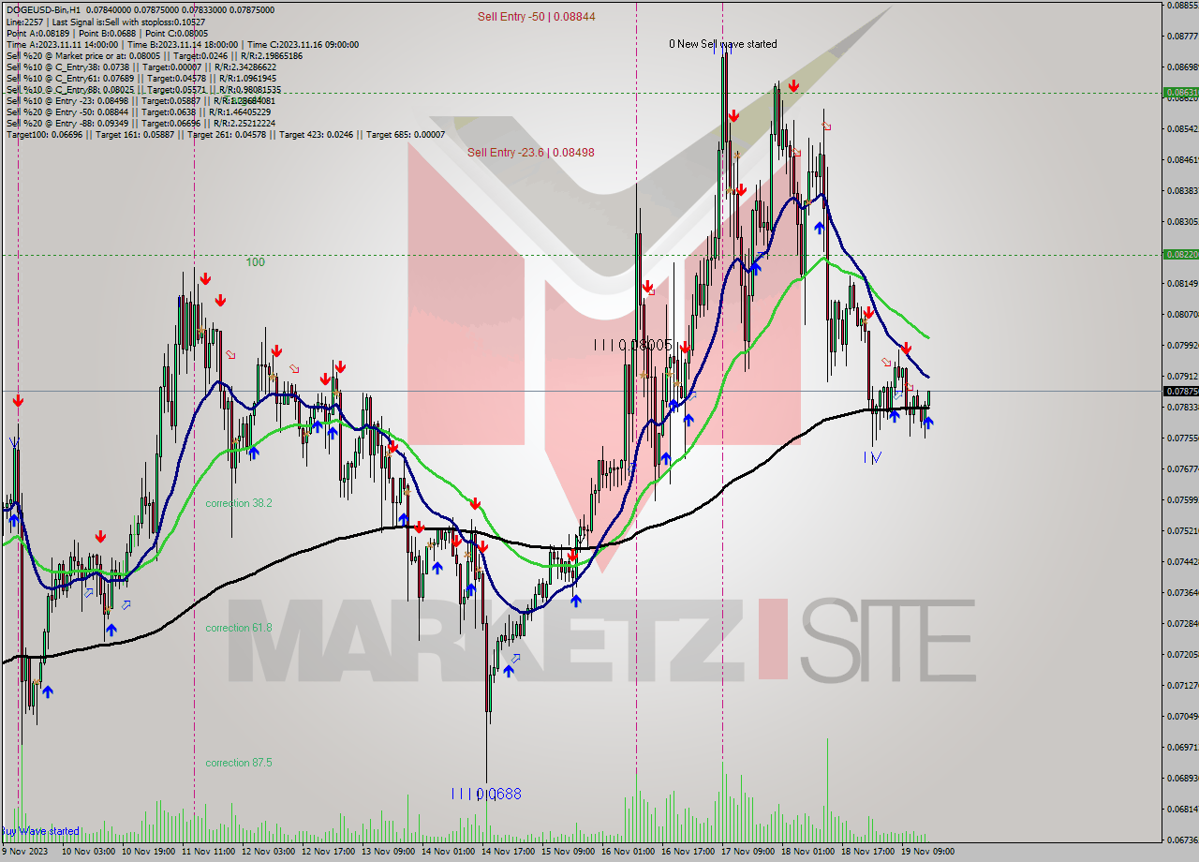Select the '0 New Sell wave started' label

[x=722, y=44]
